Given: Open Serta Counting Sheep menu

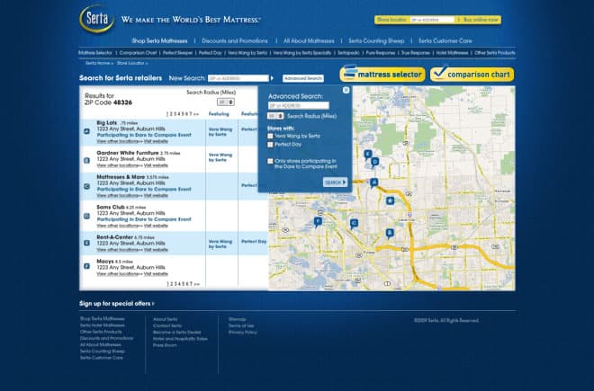Looking at the screenshot, I should click(376, 40).
